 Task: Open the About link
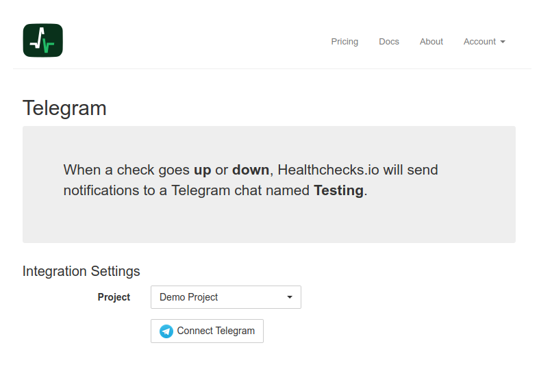pos(431,42)
